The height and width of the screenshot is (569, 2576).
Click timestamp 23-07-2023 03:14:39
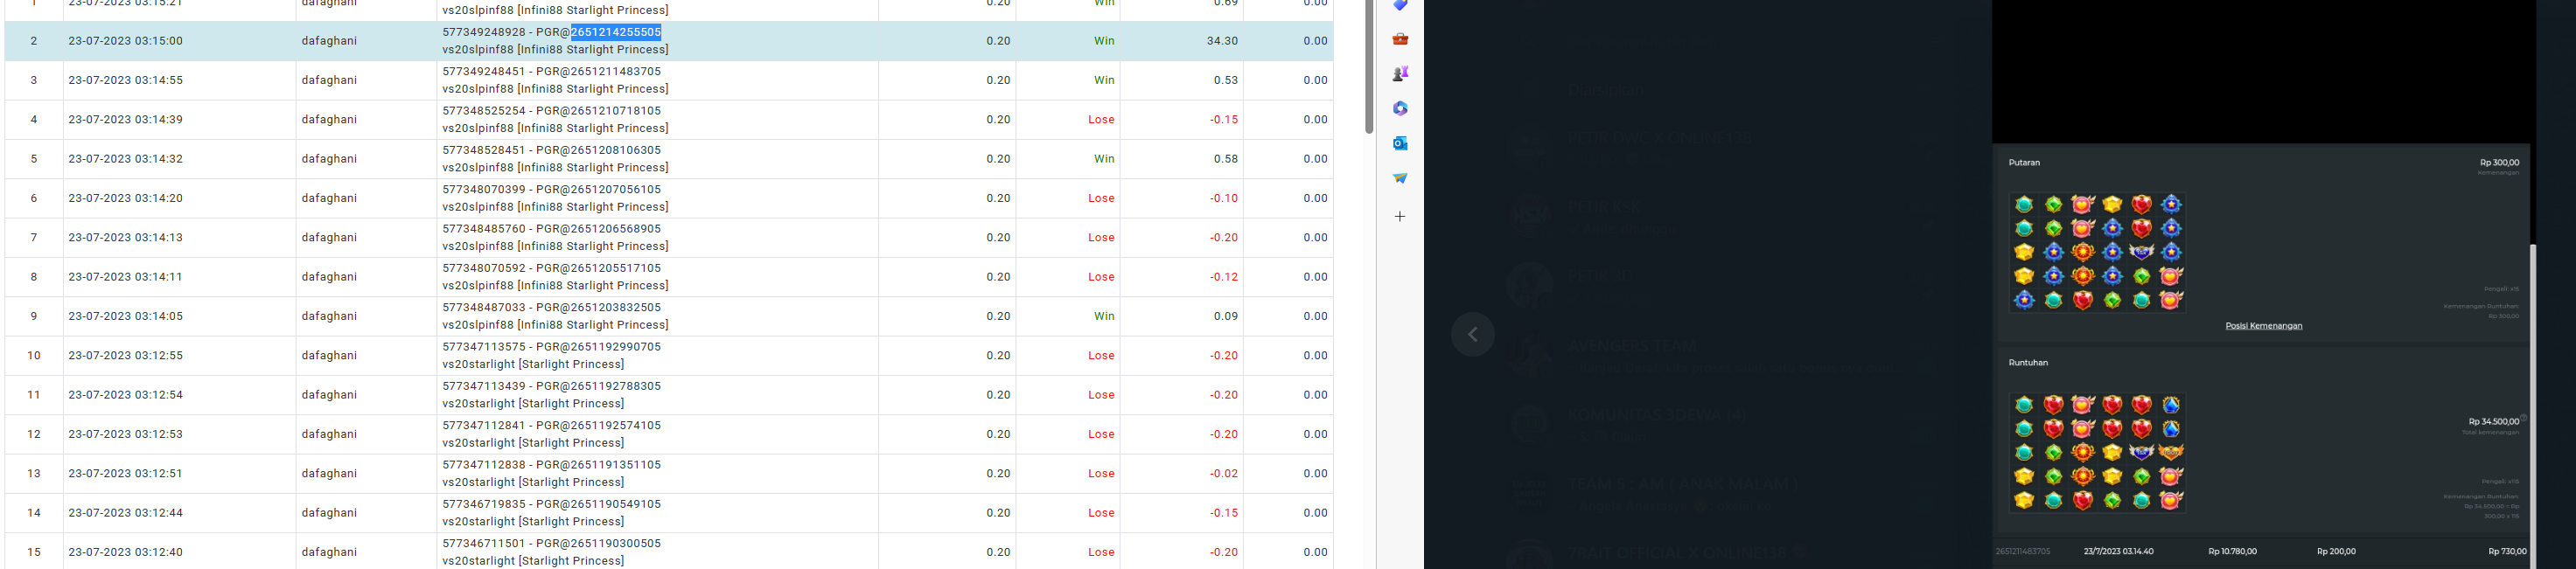pyautogui.click(x=125, y=120)
